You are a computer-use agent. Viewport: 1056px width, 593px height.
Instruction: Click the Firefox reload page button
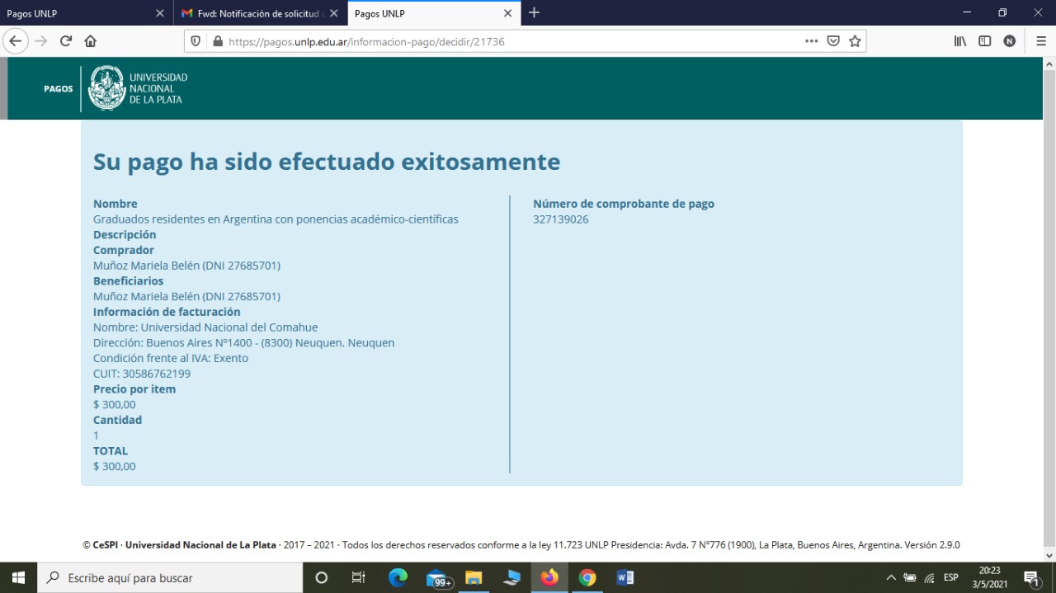(66, 41)
